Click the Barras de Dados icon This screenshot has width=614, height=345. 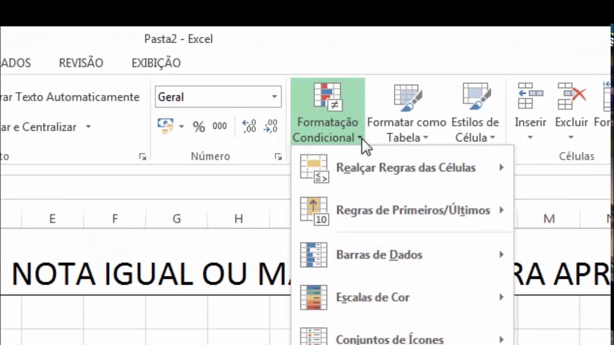click(314, 255)
